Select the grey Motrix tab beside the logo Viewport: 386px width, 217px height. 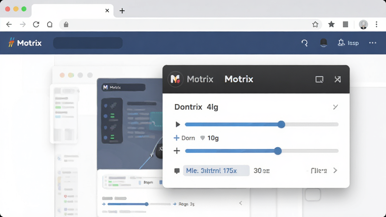pyautogui.click(x=200, y=79)
